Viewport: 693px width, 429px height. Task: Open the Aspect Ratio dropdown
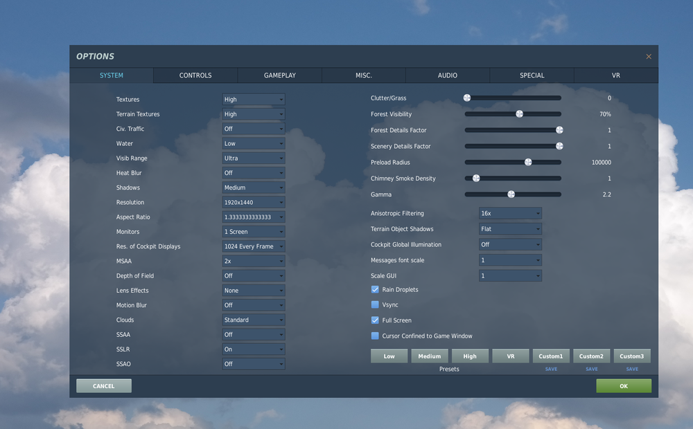coord(253,217)
